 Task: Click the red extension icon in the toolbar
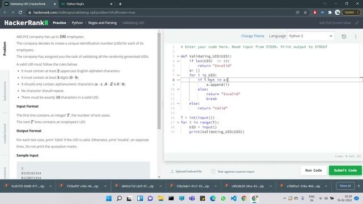[x=315, y=12]
